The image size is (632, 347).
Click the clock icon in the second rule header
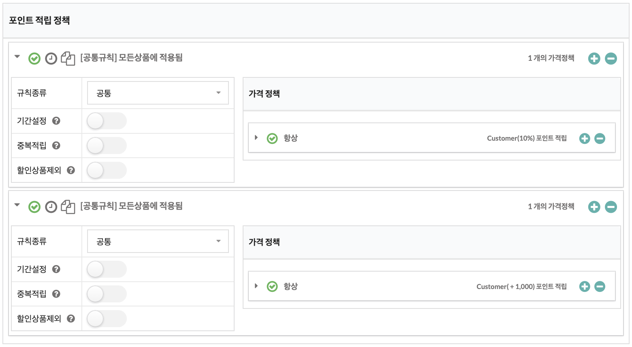coord(51,207)
